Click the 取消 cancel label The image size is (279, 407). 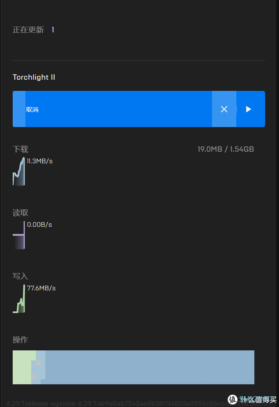pos(32,110)
